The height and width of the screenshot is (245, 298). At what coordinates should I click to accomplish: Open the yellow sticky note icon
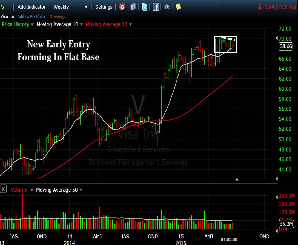tap(178, 7)
